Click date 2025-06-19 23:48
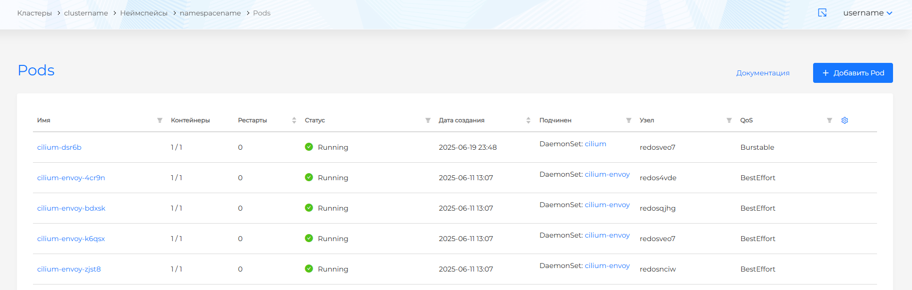912x290 pixels. (x=467, y=147)
